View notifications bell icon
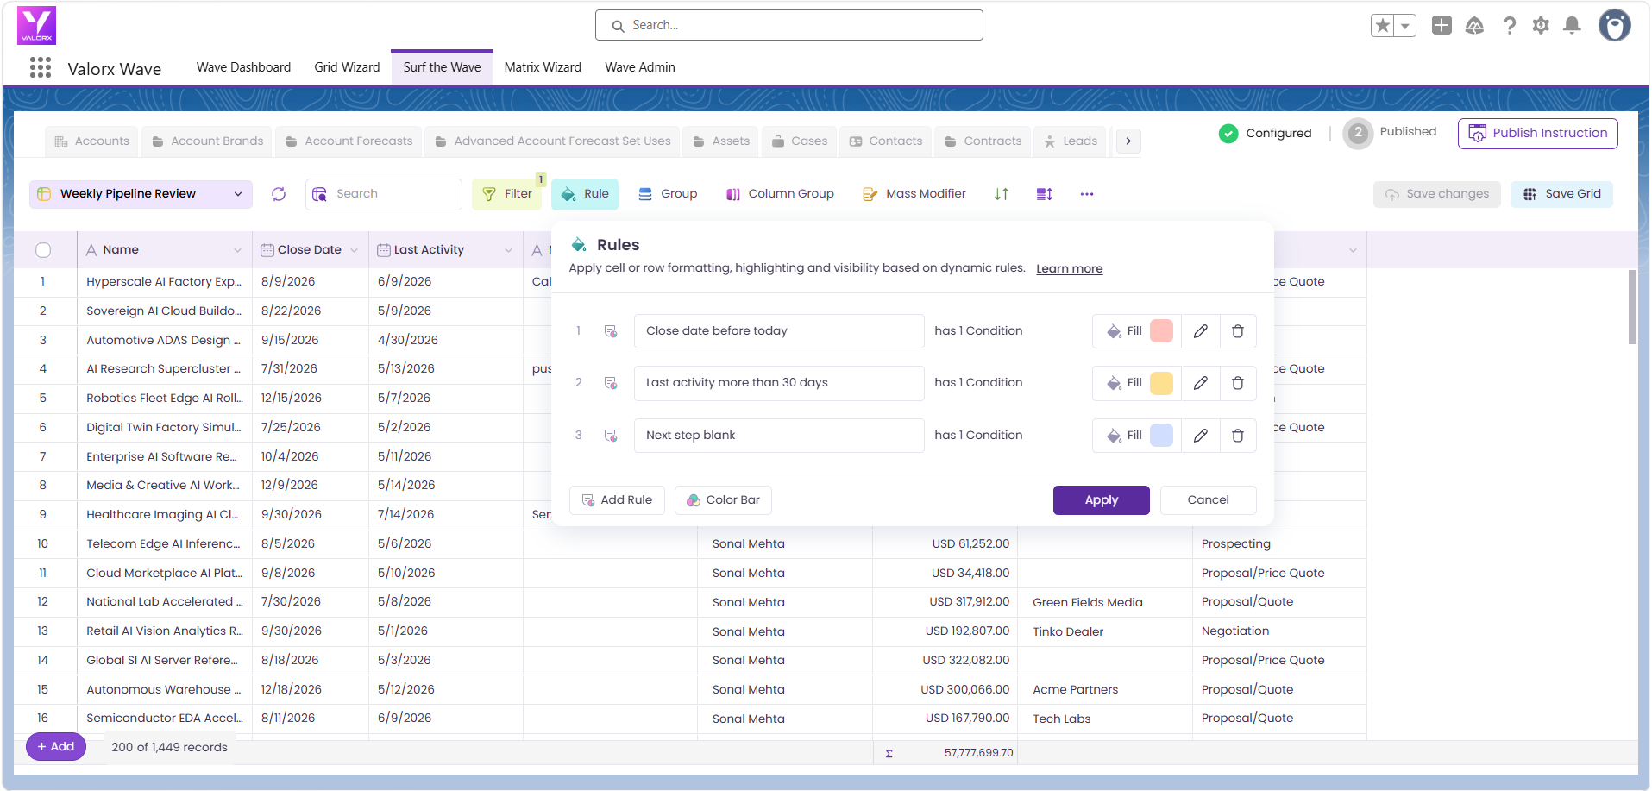This screenshot has height=791, width=1652. pyautogui.click(x=1573, y=26)
